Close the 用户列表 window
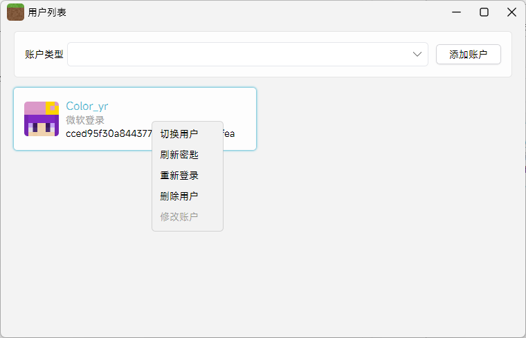The height and width of the screenshot is (338, 526). (511, 12)
